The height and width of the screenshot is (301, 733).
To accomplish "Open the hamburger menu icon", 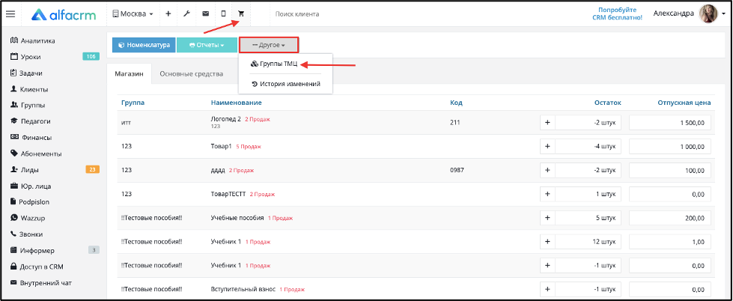I will pyautogui.click(x=10, y=14).
